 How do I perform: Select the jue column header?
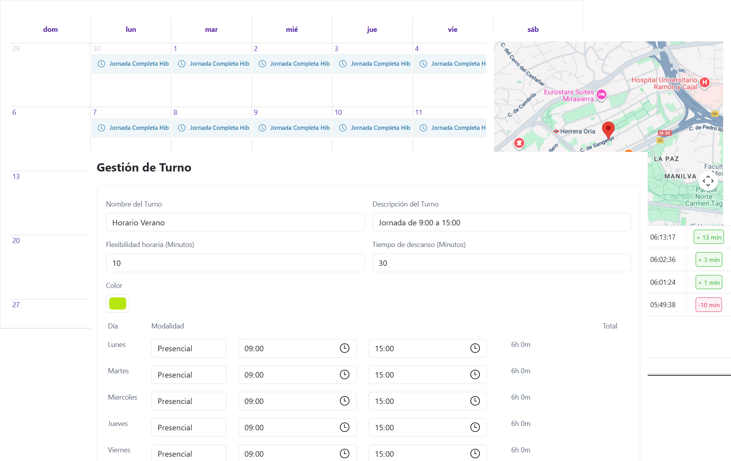pos(372,30)
